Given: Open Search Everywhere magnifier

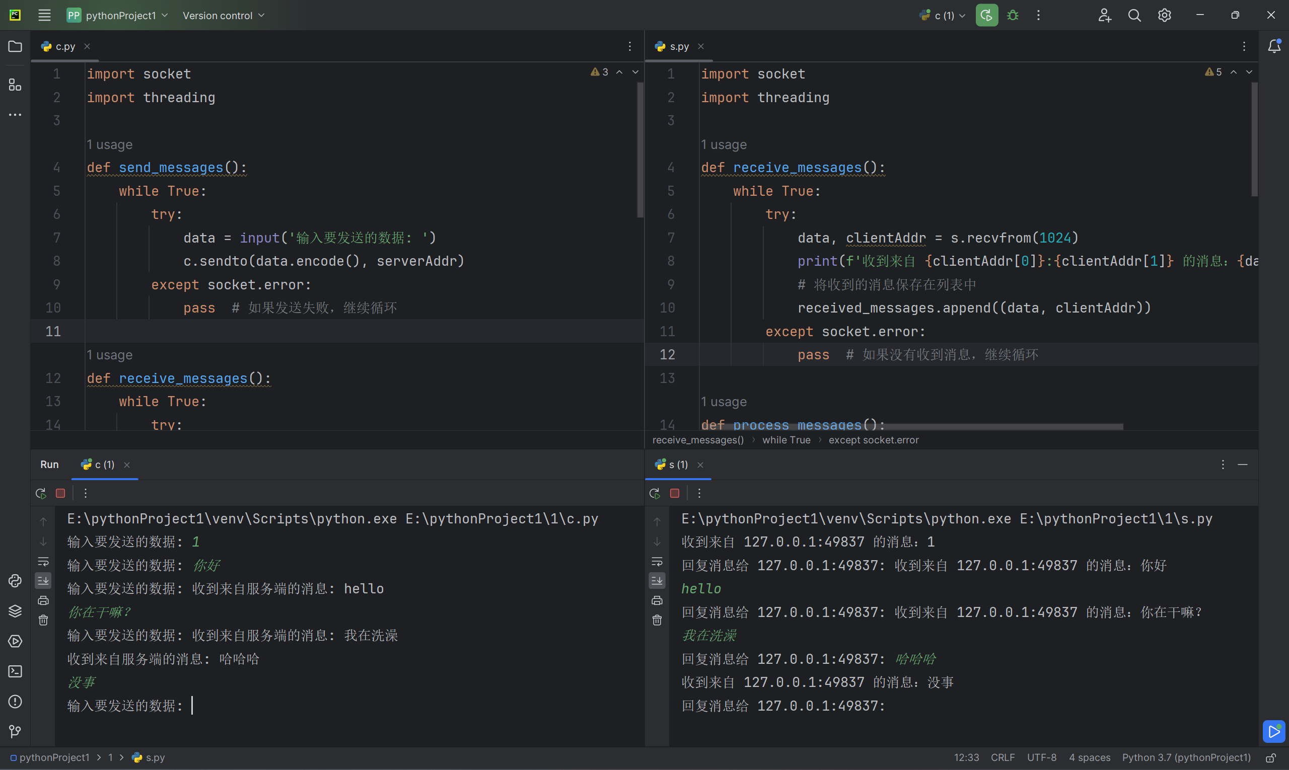Looking at the screenshot, I should click(1134, 16).
